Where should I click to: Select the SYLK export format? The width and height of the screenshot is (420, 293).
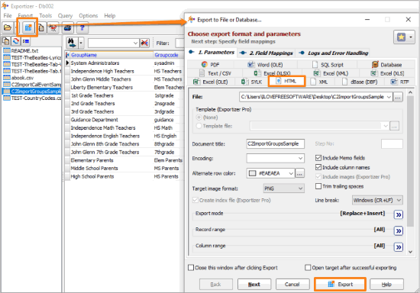(x=251, y=82)
